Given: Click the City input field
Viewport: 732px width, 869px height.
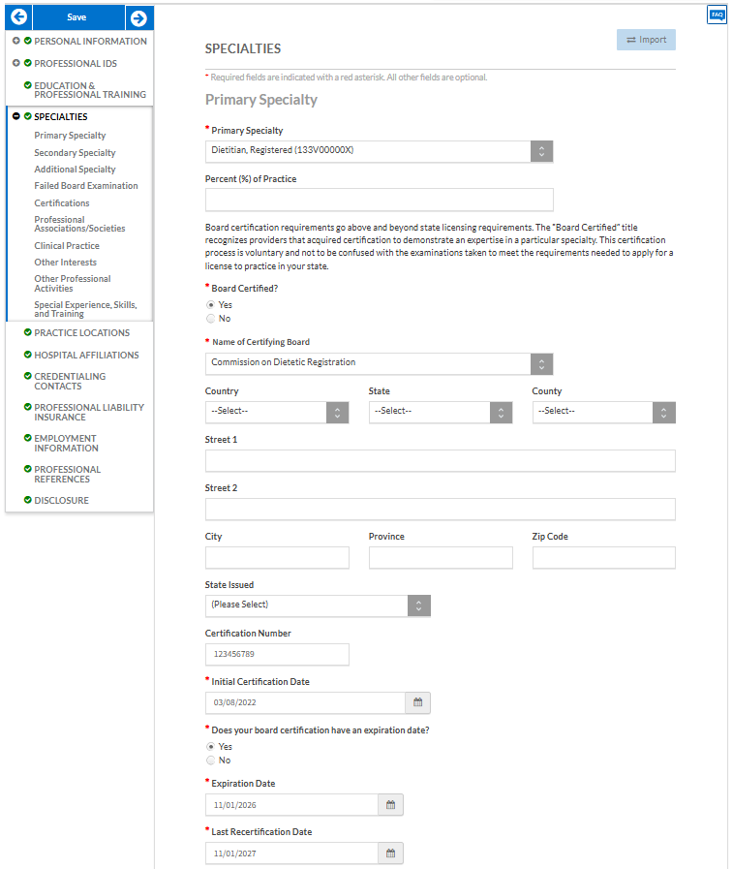Looking at the screenshot, I should (x=277, y=557).
